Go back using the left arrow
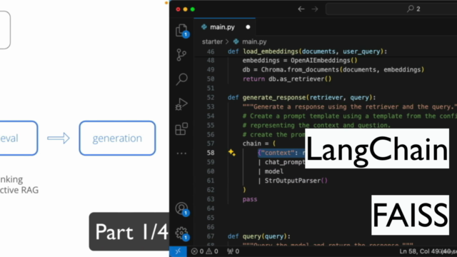The image size is (457, 257). (301, 9)
